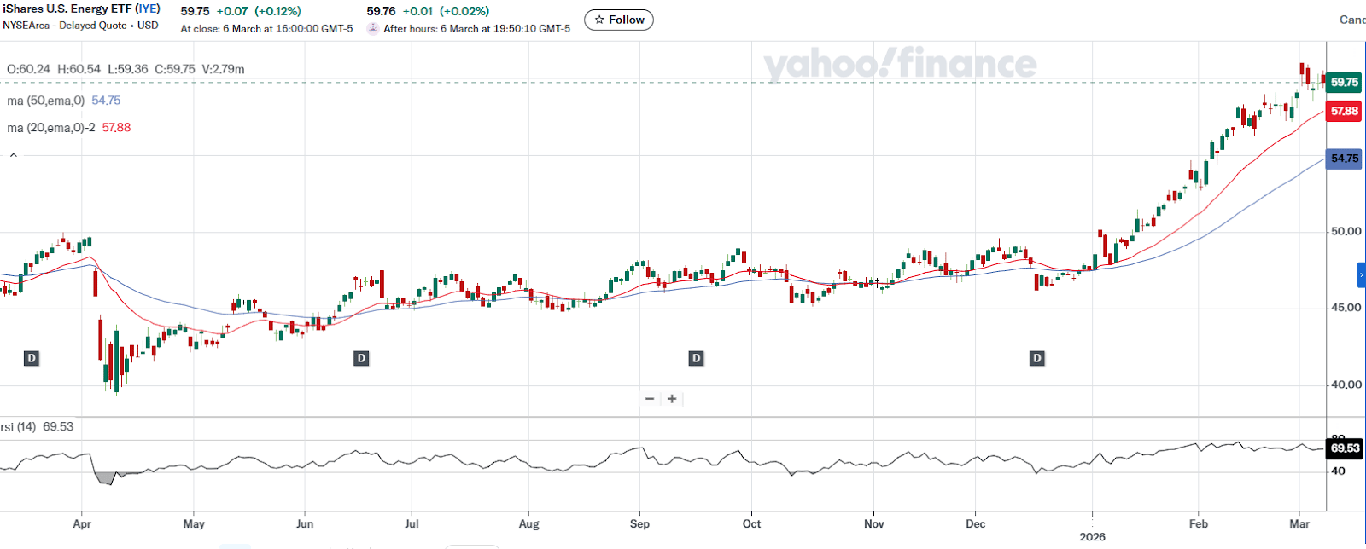Click blue side panel expand arrow
This screenshot has height=549, width=1366.
point(1362,274)
